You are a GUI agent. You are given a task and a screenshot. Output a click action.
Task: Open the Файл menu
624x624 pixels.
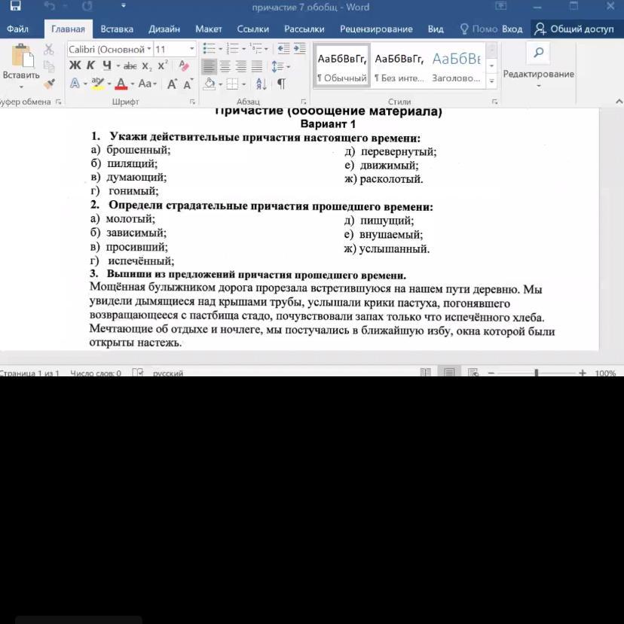point(17,29)
